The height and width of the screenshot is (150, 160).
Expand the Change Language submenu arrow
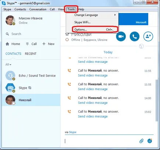(115, 15)
